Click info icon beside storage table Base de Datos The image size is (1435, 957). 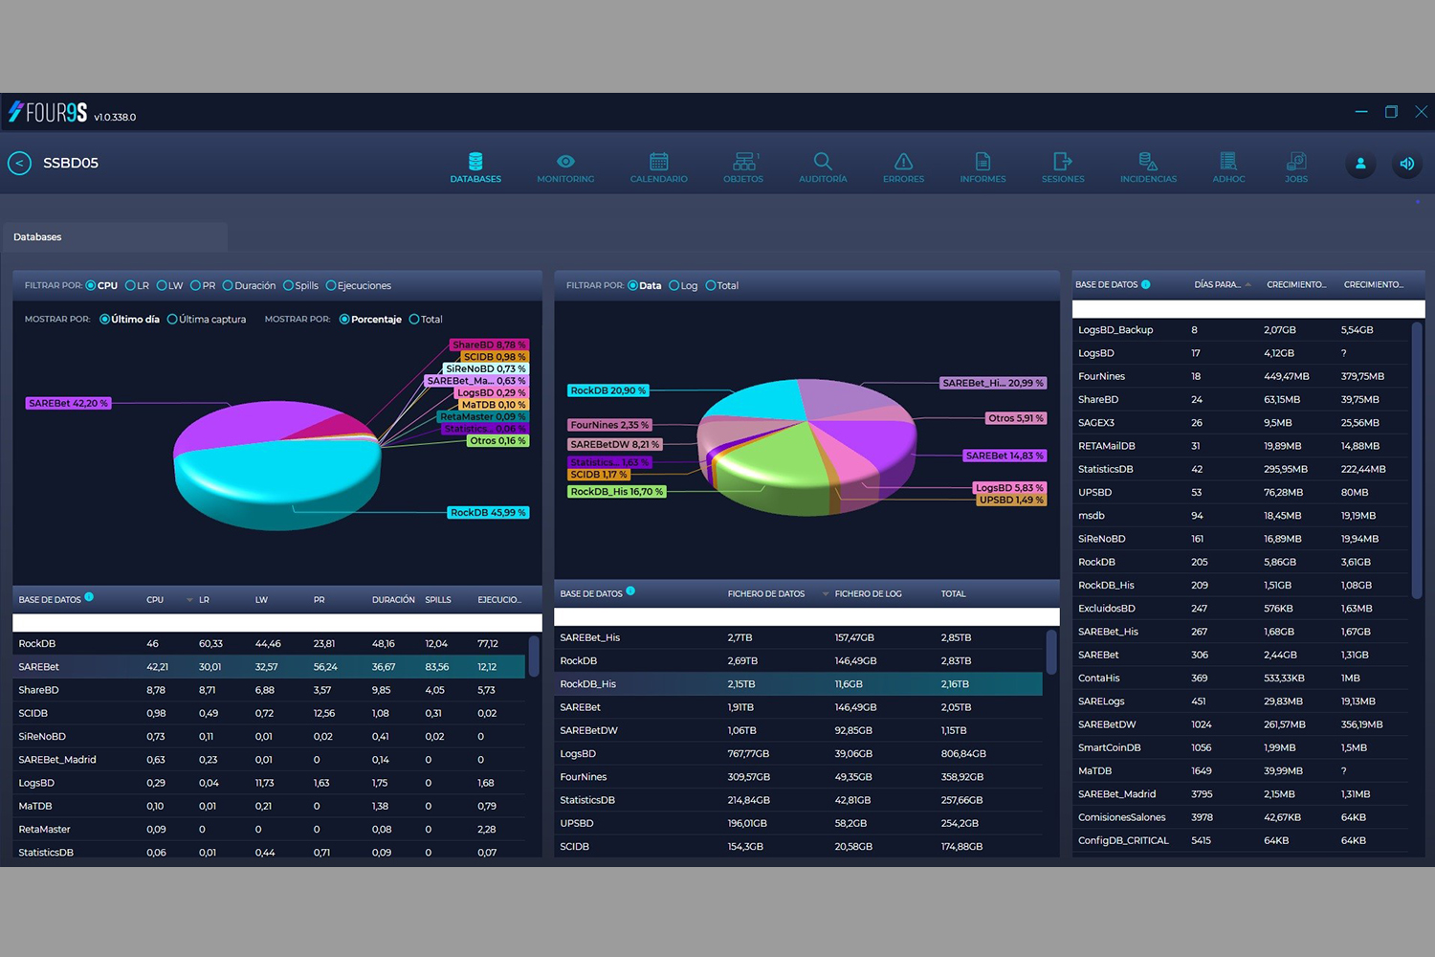tap(630, 591)
